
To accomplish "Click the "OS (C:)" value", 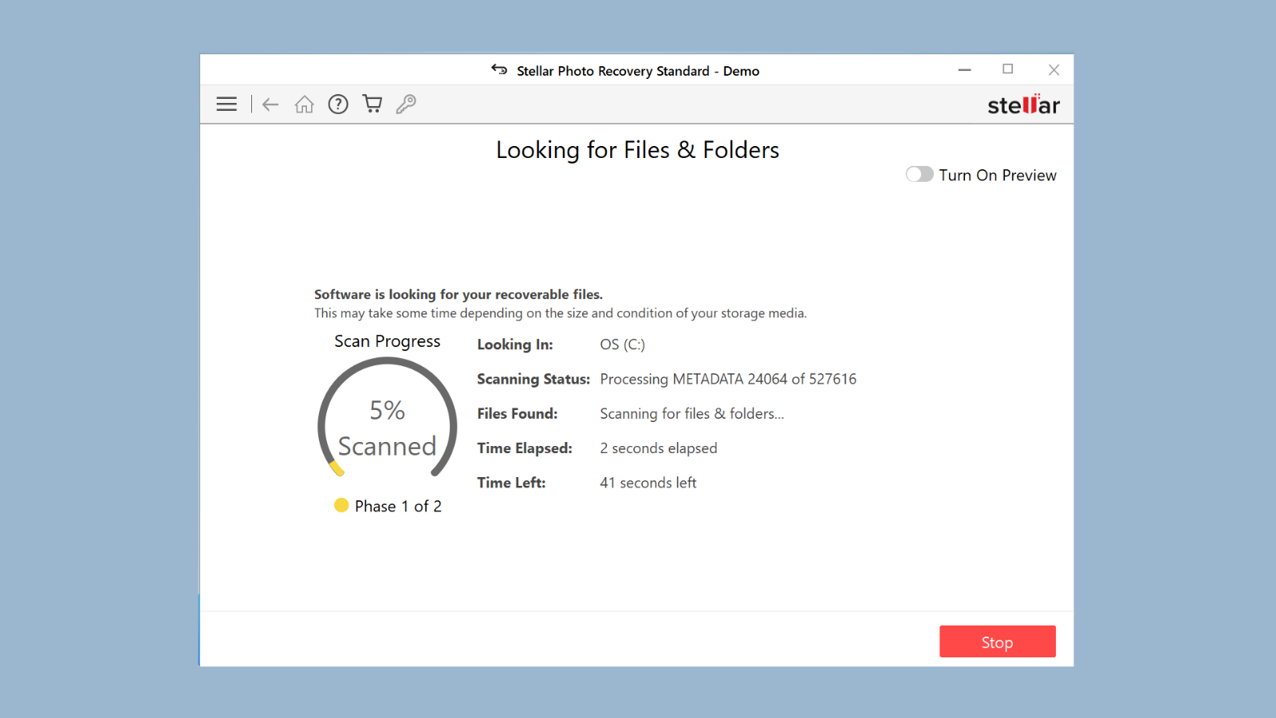I will point(622,345).
